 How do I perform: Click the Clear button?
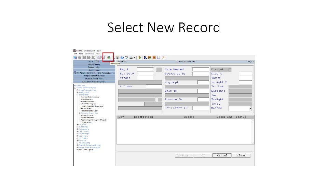[241, 155]
